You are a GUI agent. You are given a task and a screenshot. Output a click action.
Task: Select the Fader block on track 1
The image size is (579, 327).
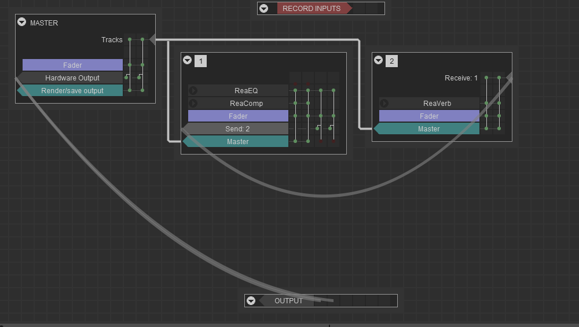(x=238, y=116)
